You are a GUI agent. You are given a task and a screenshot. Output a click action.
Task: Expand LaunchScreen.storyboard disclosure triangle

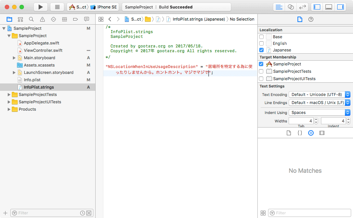tap(14, 72)
